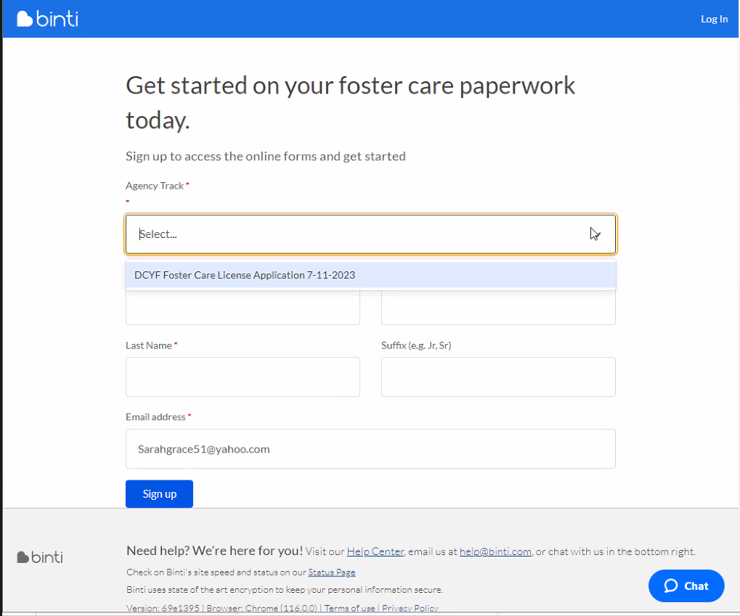Image resolution: width=740 pixels, height=616 pixels.
Task: Click into the Suffix text field
Action: pos(498,377)
